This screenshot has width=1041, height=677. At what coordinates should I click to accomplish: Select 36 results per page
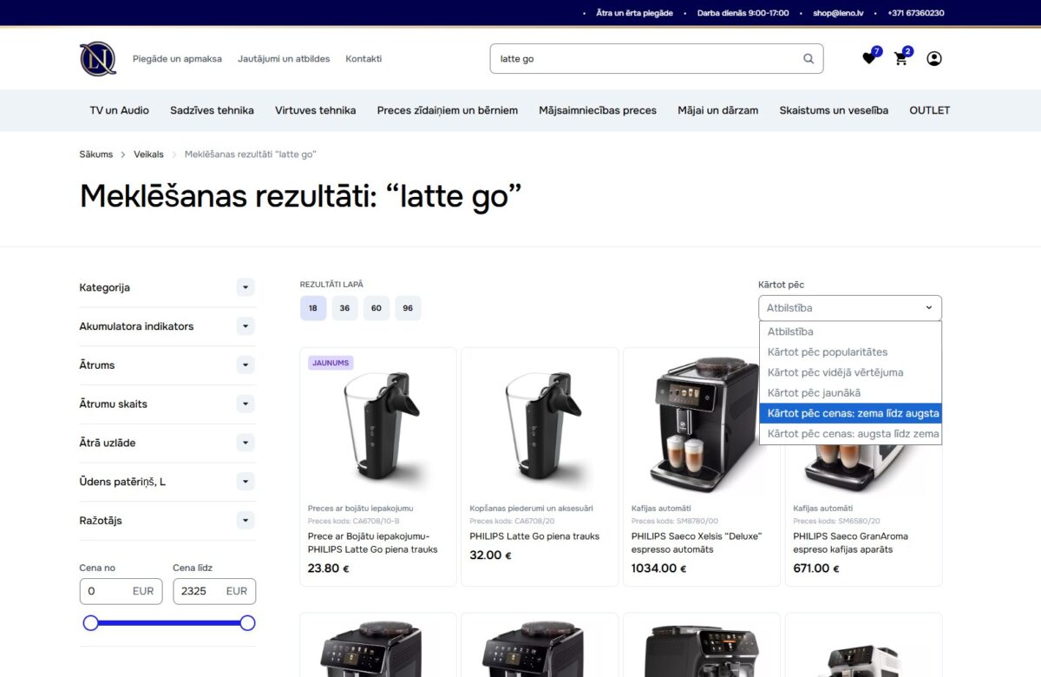click(344, 308)
